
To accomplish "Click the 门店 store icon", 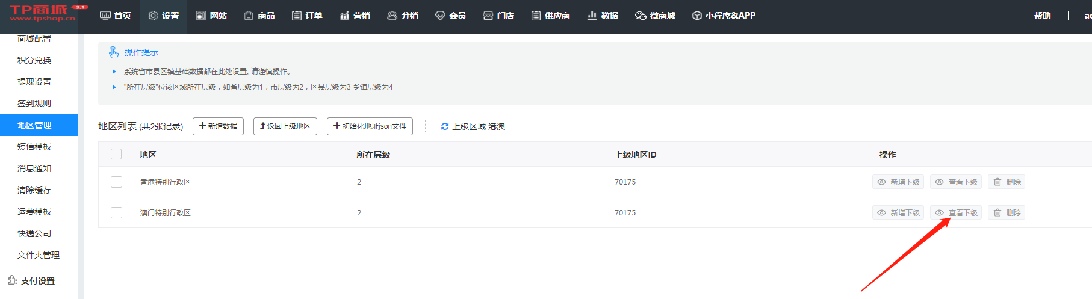I will click(x=488, y=16).
